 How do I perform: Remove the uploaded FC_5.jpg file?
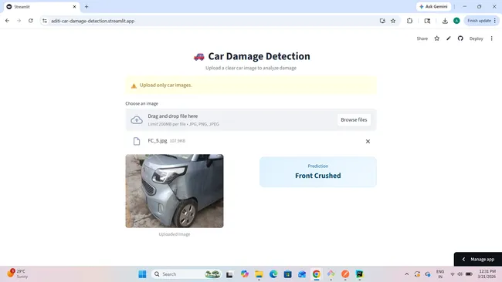point(368,141)
